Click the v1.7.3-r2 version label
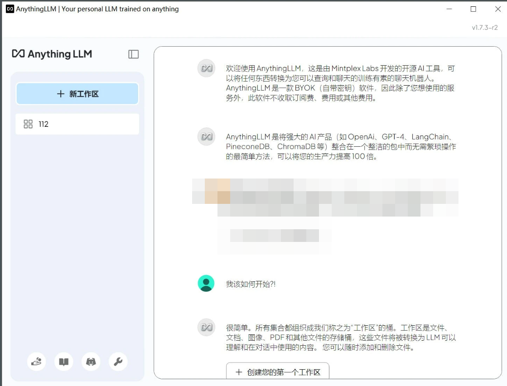Screen dimensions: 507x386 click(484, 27)
